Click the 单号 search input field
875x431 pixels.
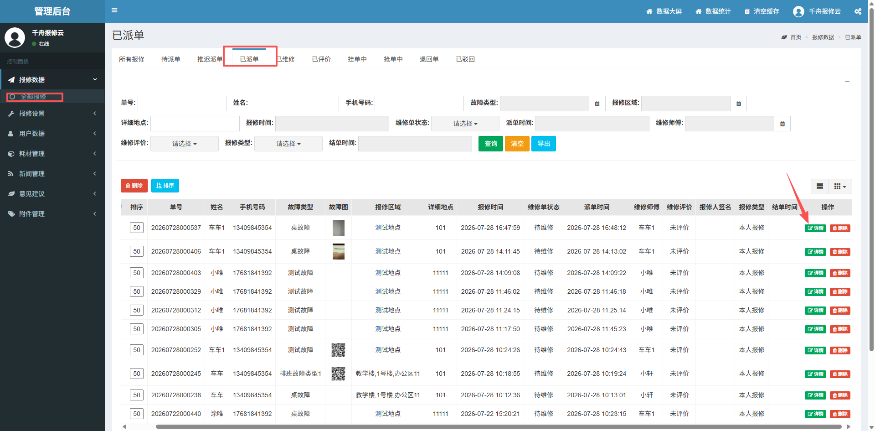click(182, 104)
